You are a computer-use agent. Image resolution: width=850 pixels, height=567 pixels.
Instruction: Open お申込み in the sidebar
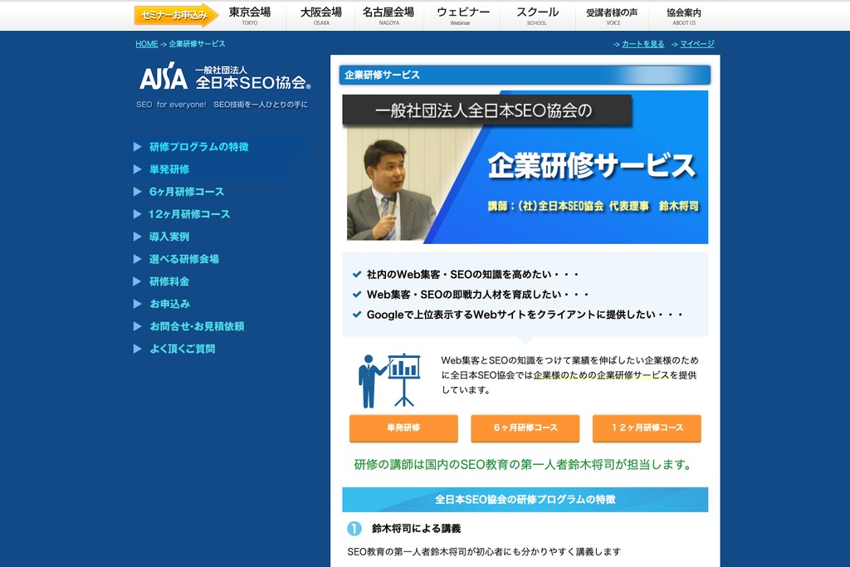[x=169, y=304]
